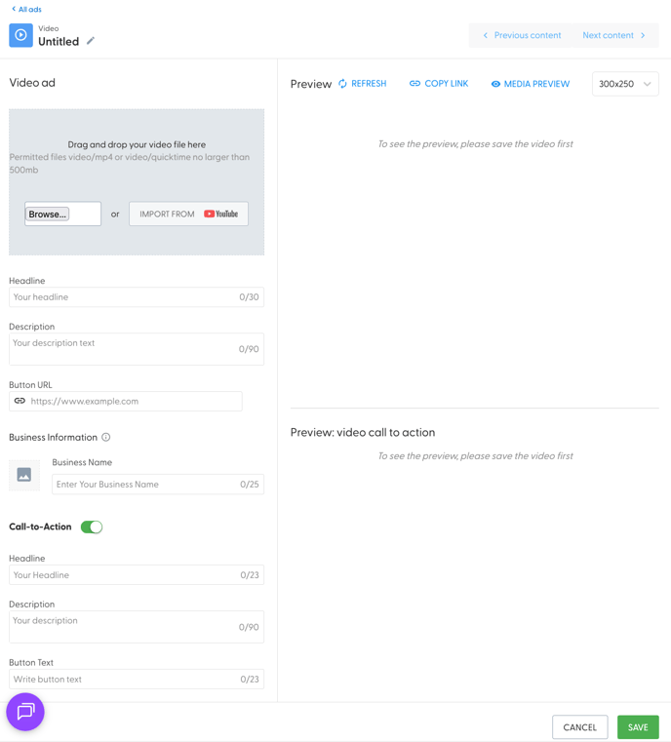
Task: Click the Business Information info icon
Action: [x=106, y=438]
